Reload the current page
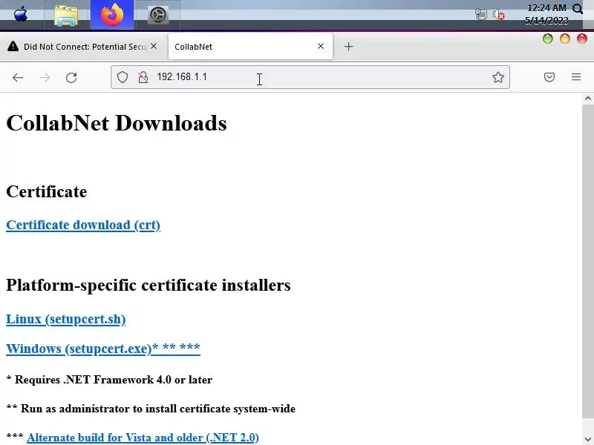Screen dimensions: 594x445 (x=71, y=78)
